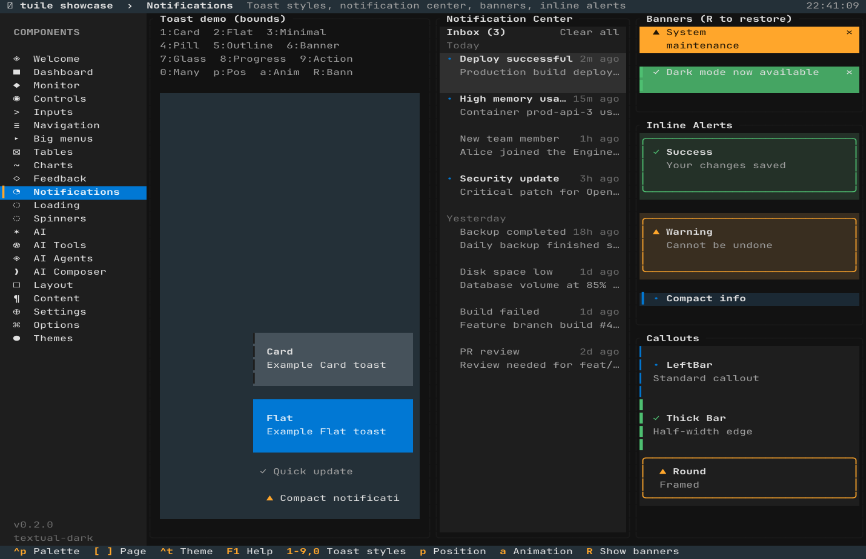
Task: Click the AI Tools icon
Action: click(x=17, y=245)
